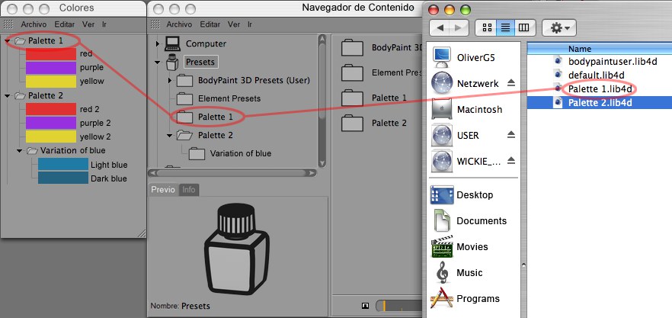Switch to the Info tab
This screenshot has height=318, width=672.
point(189,190)
